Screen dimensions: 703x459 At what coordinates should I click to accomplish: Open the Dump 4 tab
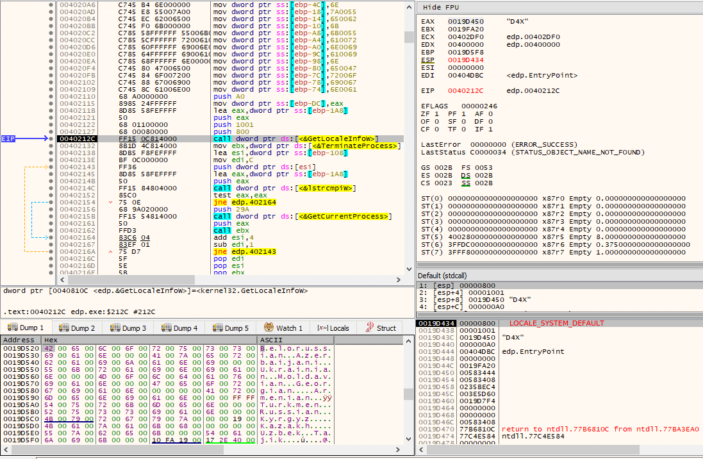179,328
